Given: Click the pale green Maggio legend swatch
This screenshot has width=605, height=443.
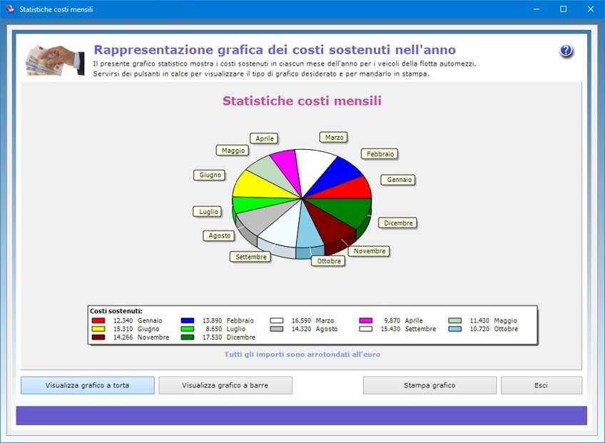Looking at the screenshot, I should 455,321.
